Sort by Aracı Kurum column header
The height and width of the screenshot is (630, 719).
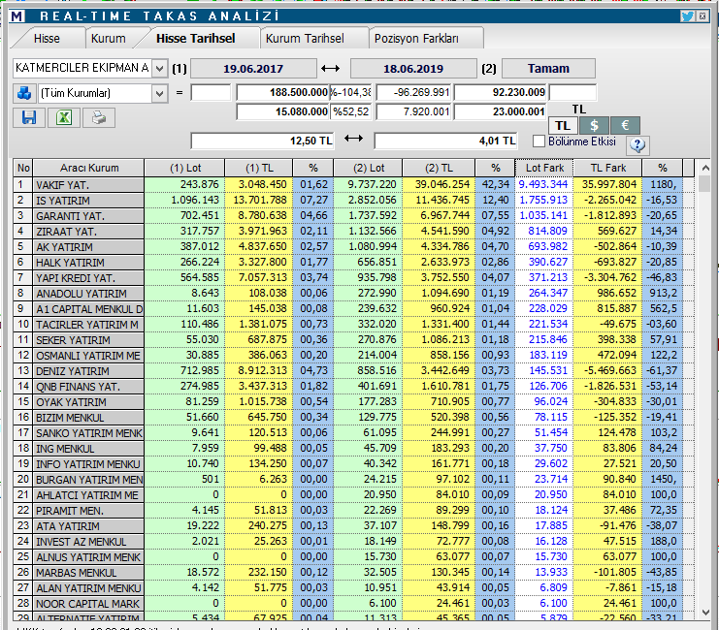point(89,168)
